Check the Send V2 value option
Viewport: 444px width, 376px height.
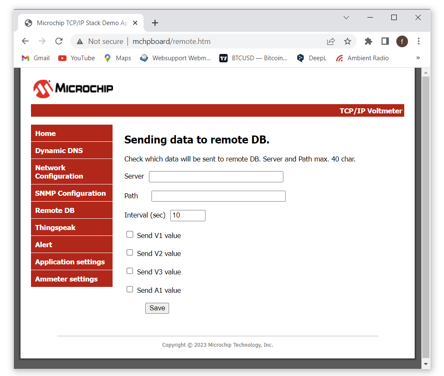[130, 253]
